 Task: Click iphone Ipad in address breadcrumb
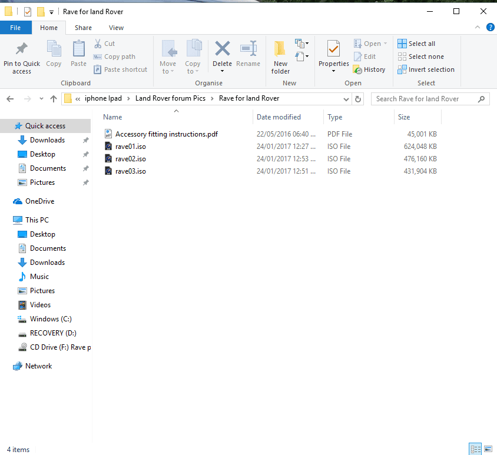click(x=103, y=98)
